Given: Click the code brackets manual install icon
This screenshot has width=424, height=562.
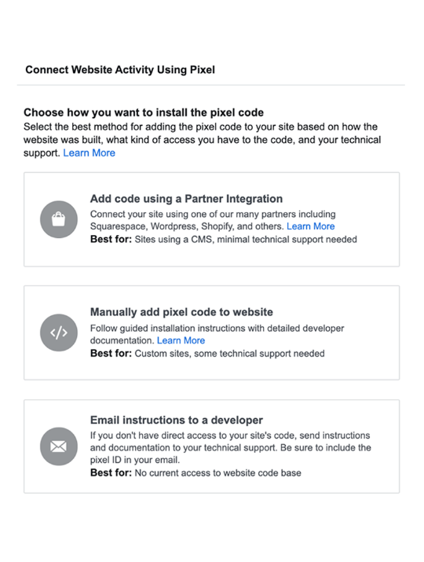Looking at the screenshot, I should coord(59,332).
